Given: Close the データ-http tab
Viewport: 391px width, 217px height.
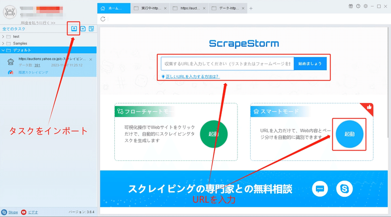Looking at the screenshot, I should click(x=243, y=8).
